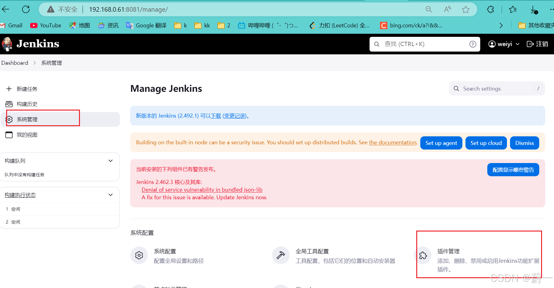Show more bookmarks with the chevron
The width and height of the screenshot is (554, 288).
tap(501, 25)
